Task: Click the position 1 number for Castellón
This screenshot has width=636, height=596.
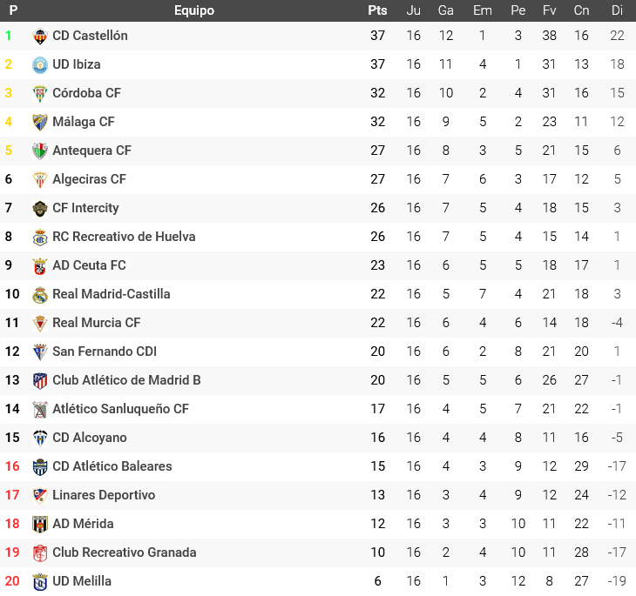Action: (x=9, y=36)
